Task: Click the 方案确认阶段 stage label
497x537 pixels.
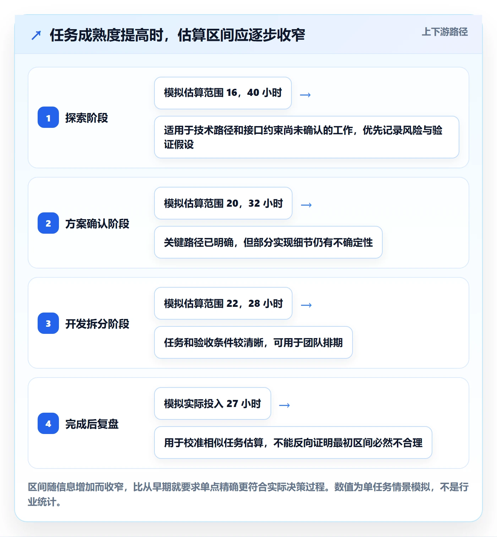Action: click(97, 224)
